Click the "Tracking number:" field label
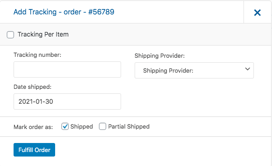 coord(38,55)
